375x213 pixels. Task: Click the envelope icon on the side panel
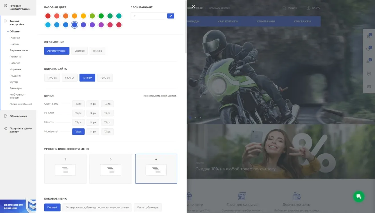(x=369, y=87)
